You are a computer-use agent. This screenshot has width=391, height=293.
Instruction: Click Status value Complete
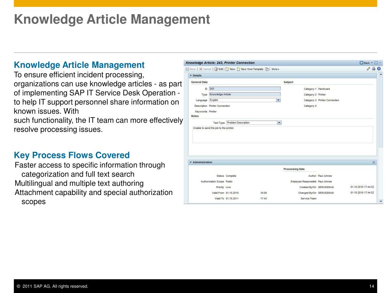coord(231,176)
